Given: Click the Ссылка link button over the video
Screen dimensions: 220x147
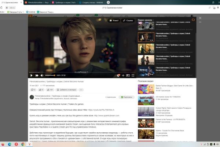Looking at the screenshot, I should coord(128,21).
